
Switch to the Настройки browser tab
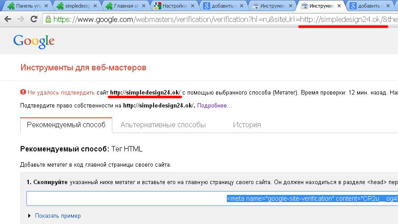coord(174,6)
